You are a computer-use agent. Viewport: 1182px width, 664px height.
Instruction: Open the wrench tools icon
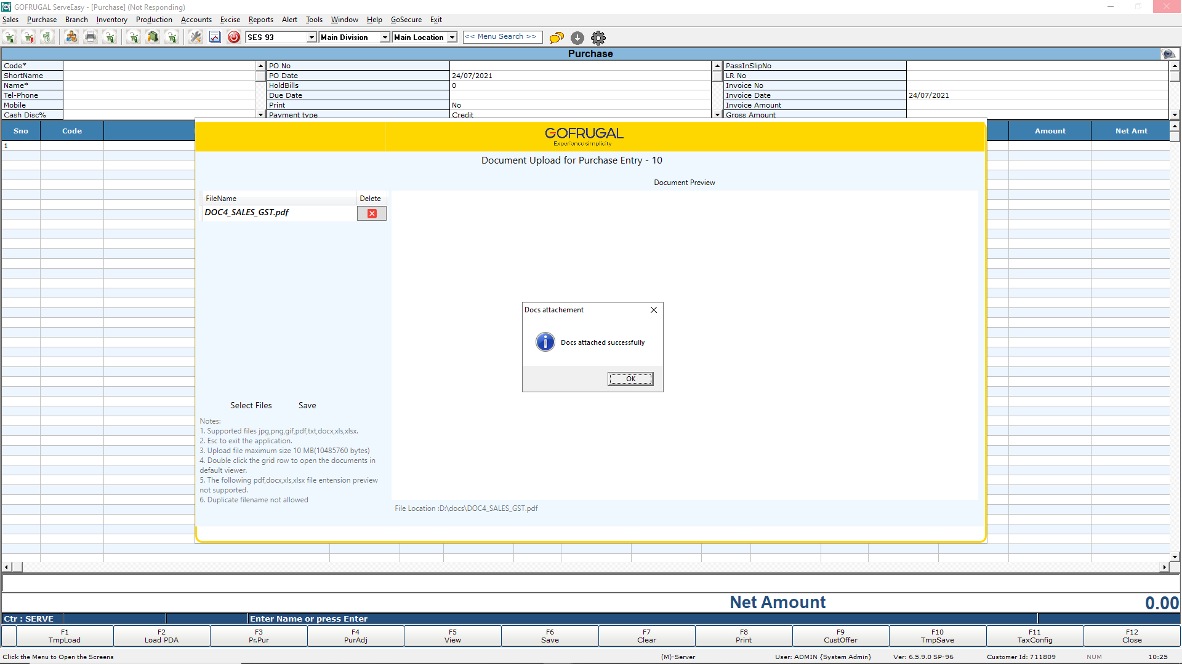(x=196, y=38)
